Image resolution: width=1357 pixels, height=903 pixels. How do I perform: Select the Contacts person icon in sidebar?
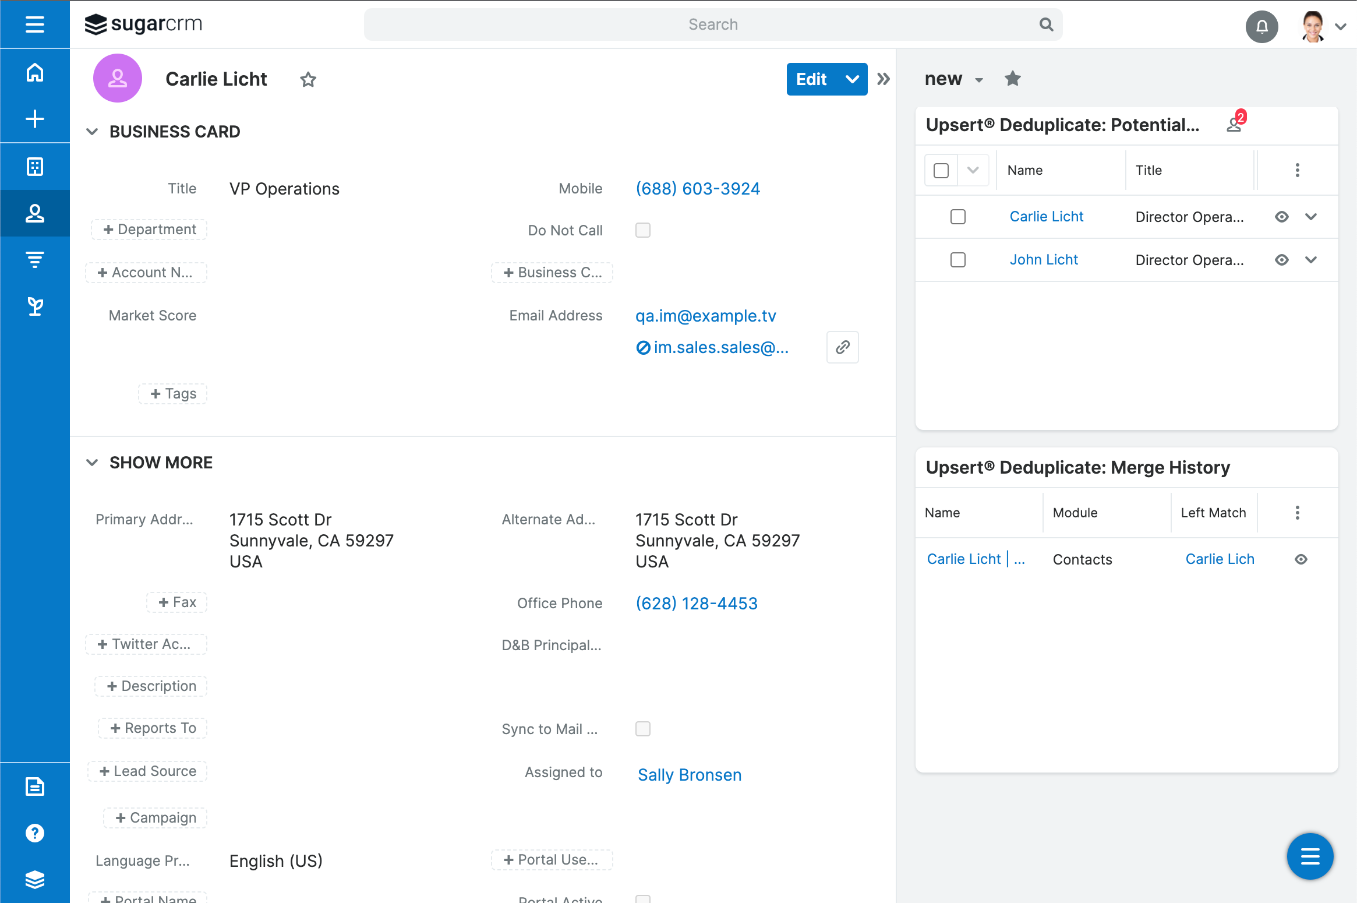(35, 213)
